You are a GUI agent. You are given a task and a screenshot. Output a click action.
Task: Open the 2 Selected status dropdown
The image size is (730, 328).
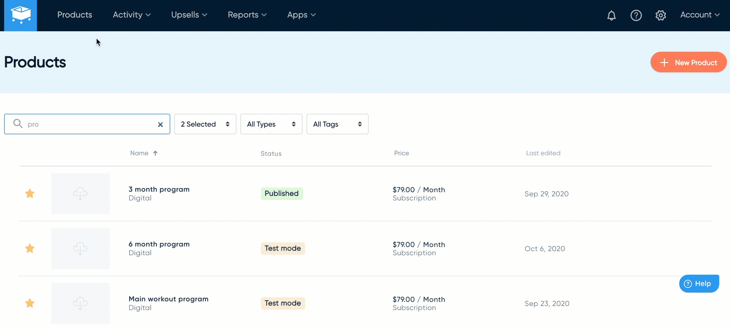coord(205,124)
